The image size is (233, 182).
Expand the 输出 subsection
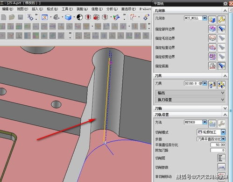[x=191, y=93]
